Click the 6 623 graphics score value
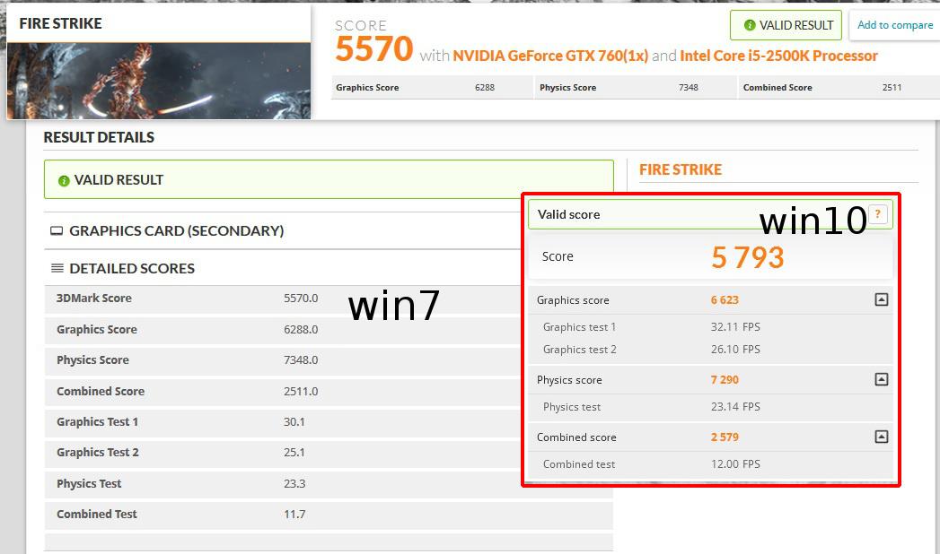Image resolution: width=940 pixels, height=554 pixels. click(725, 300)
